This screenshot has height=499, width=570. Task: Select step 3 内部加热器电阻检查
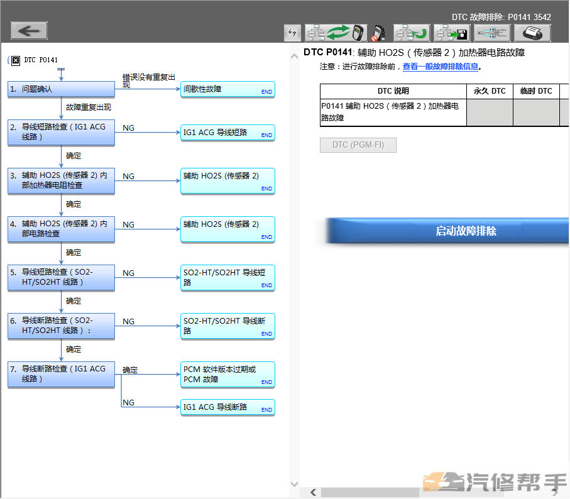coord(61,180)
